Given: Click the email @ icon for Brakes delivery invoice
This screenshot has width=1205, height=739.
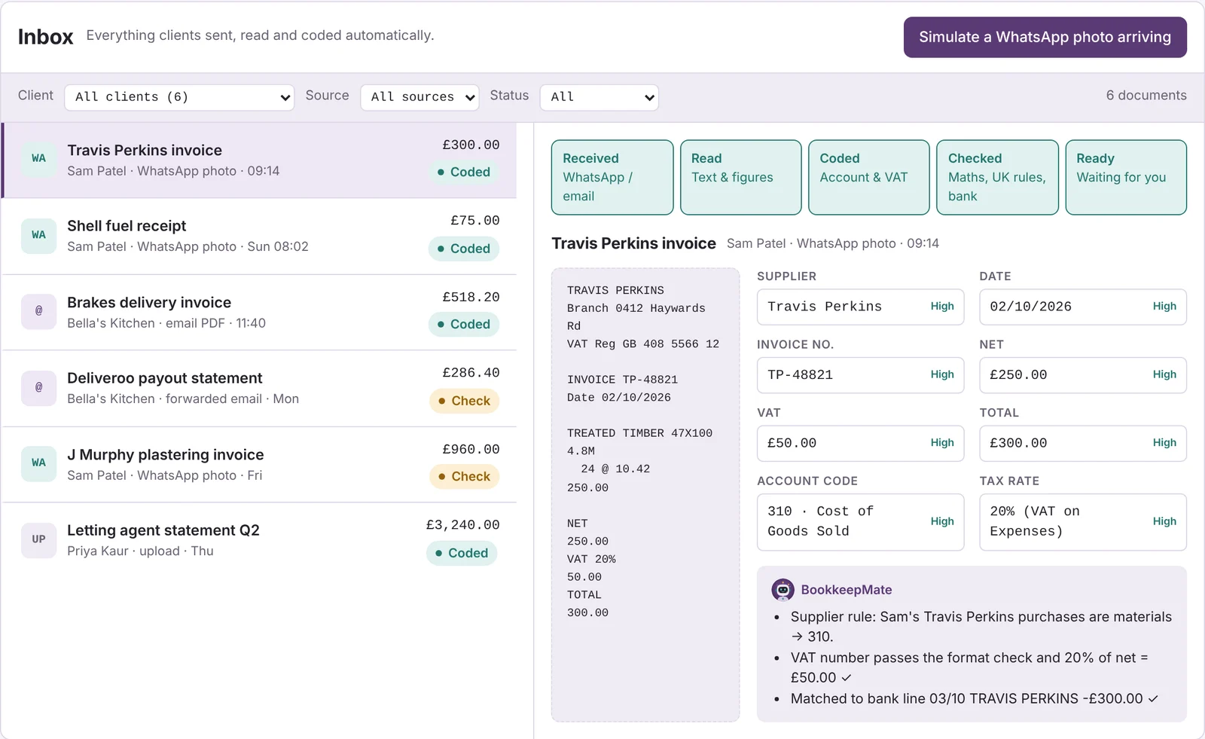Looking at the screenshot, I should pos(38,311).
